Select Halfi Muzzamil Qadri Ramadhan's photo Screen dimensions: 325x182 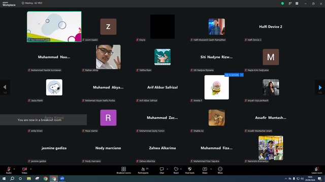click(217, 27)
